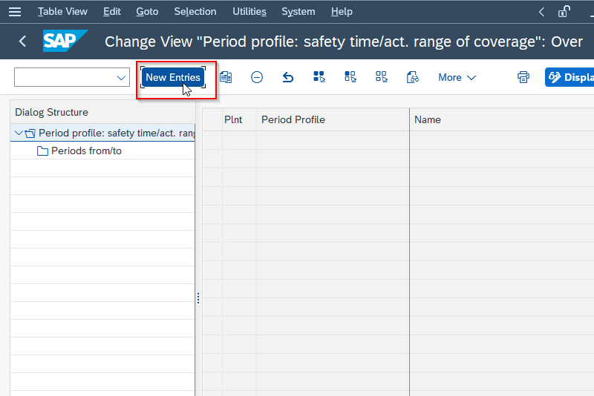Click the lock session icon in title bar

[x=564, y=12]
